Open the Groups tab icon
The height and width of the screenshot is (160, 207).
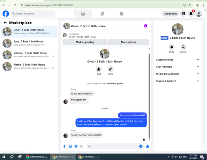coord(122,14)
